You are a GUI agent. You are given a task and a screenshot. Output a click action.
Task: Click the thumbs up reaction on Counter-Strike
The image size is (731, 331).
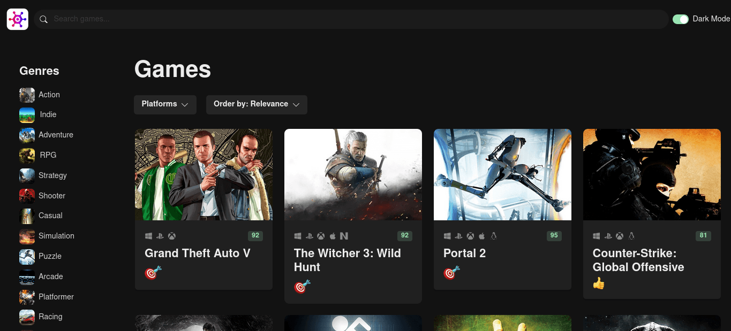(598, 283)
